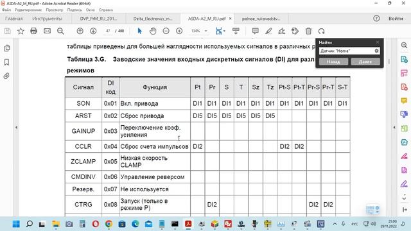Go to next page arrow down
The width and height of the screenshot is (411, 231).
[93, 31]
